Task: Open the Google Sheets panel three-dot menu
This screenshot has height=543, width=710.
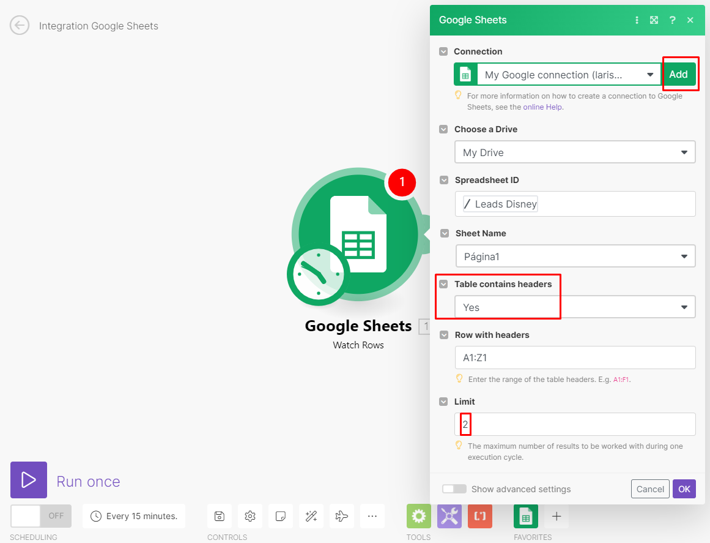Action: [x=637, y=20]
